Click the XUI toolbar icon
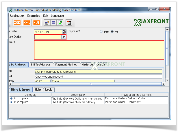Image resolution: width=180 pixels, height=133 pixels. [x=36, y=23]
